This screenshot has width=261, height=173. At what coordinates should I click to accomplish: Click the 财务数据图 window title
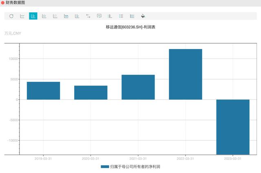15,3
